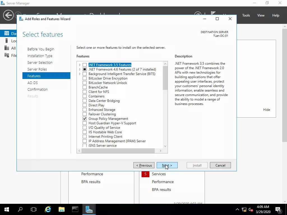Viewport: 287px width, 215px height.
Task: Click Hide link in Server Manager dashboard
Action: pos(267,110)
